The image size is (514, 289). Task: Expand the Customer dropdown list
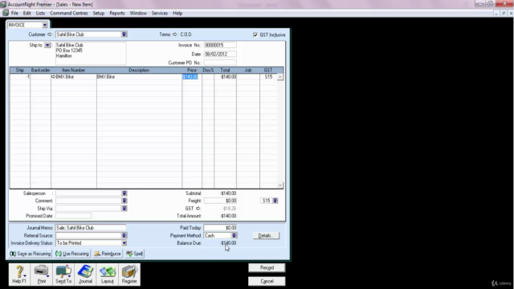pyautogui.click(x=124, y=35)
